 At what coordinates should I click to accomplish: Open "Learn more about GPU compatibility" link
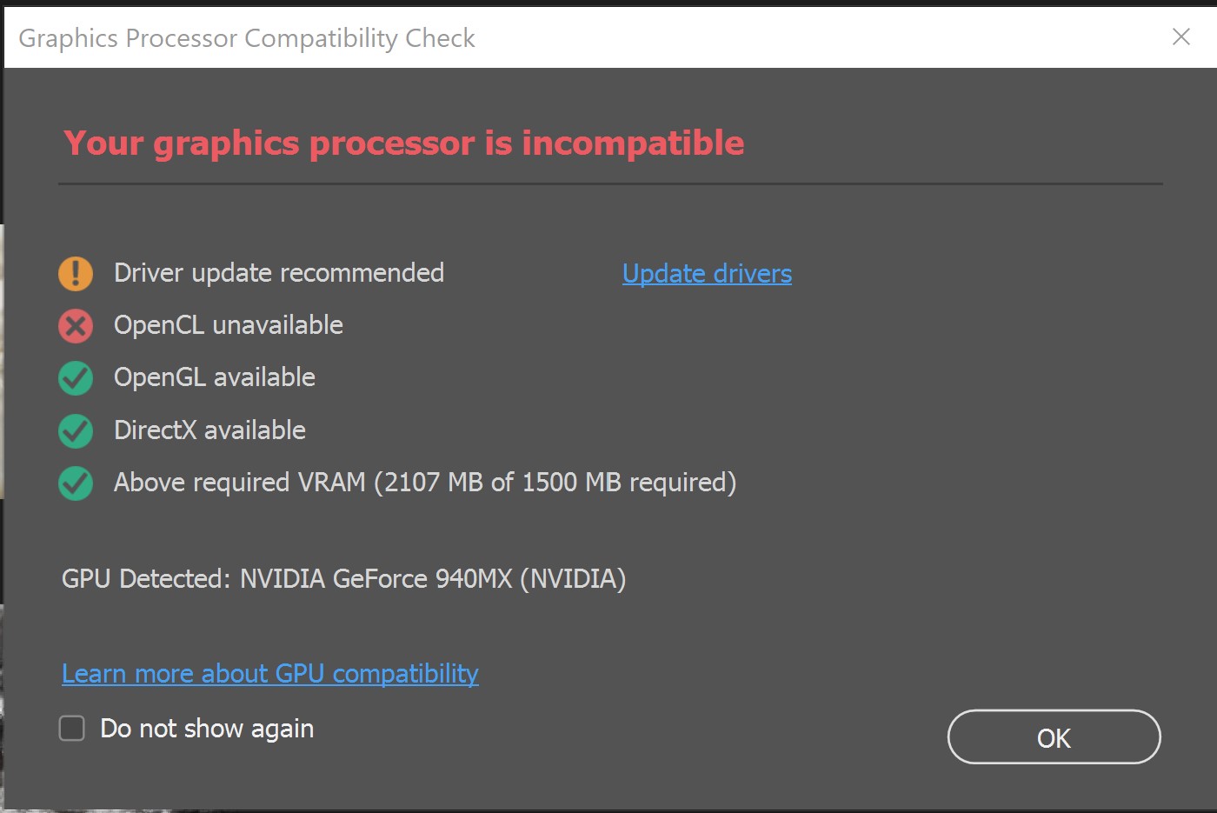[269, 674]
